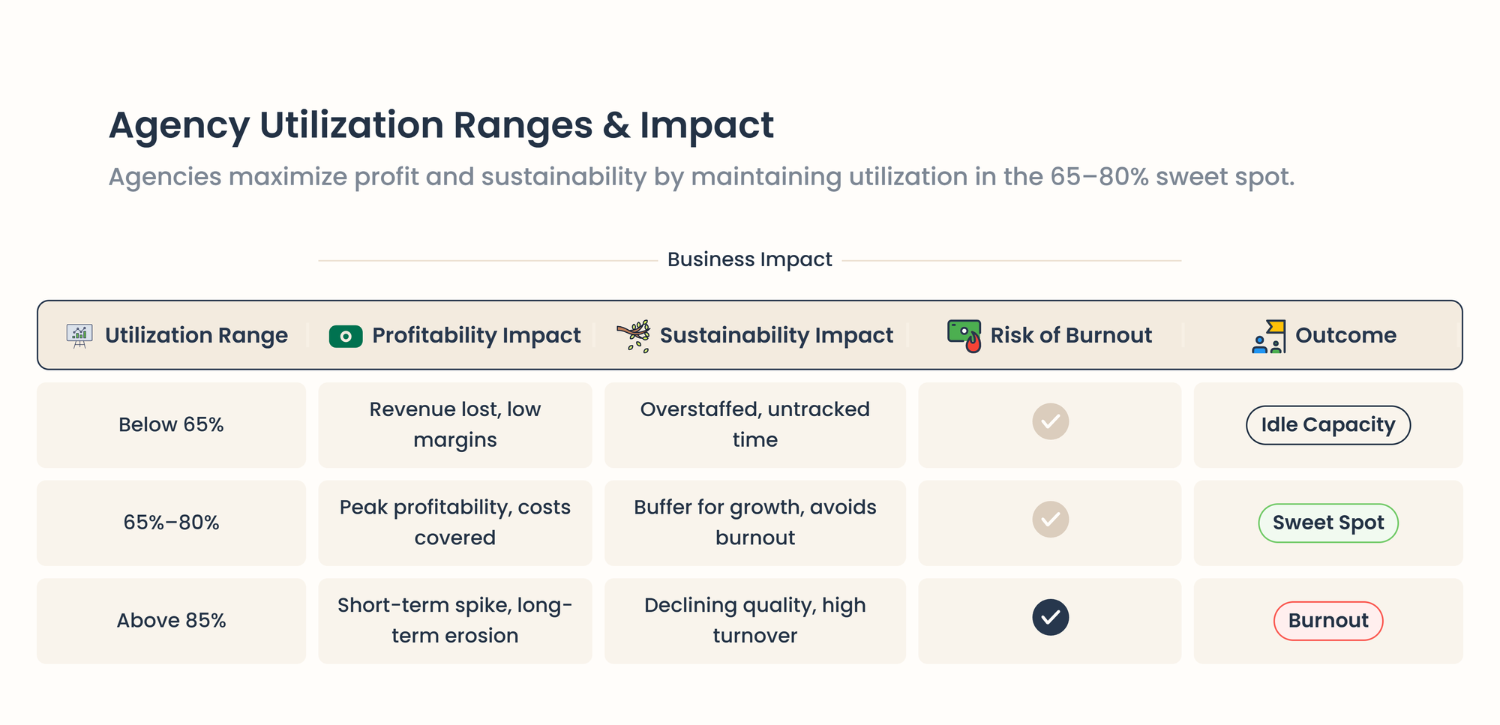Uncheck the dark burnout checkmark for Above 85%
1500x725 pixels.
pyautogui.click(x=1050, y=618)
